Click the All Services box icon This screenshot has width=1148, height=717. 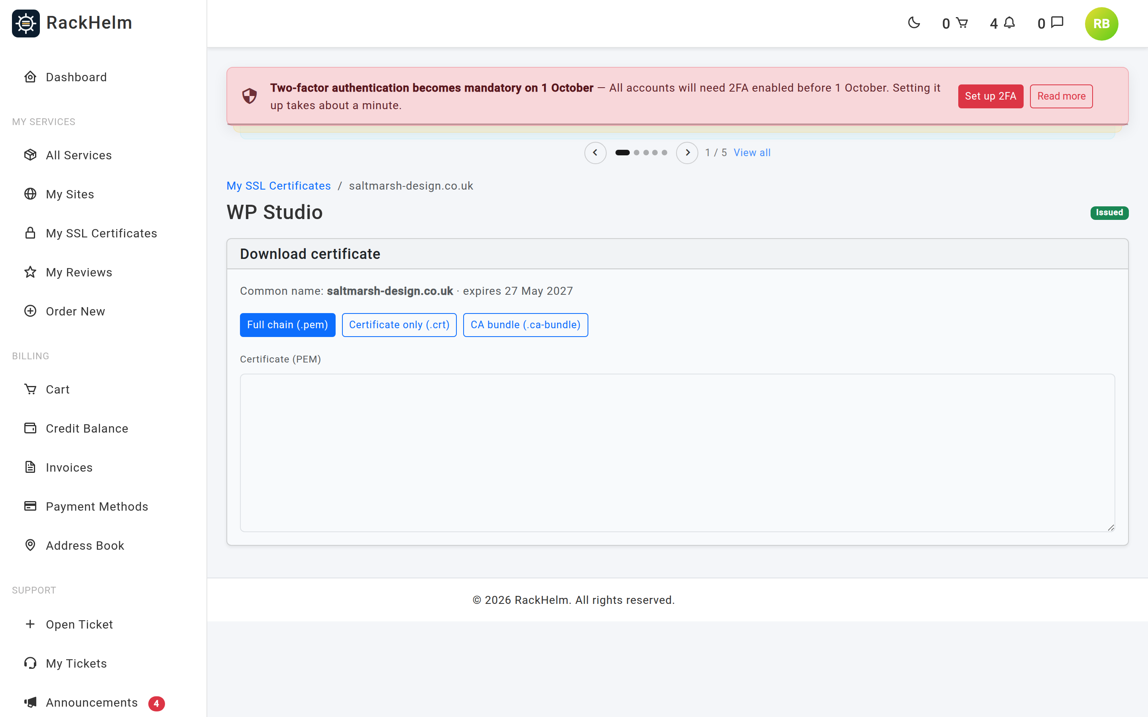click(x=30, y=155)
